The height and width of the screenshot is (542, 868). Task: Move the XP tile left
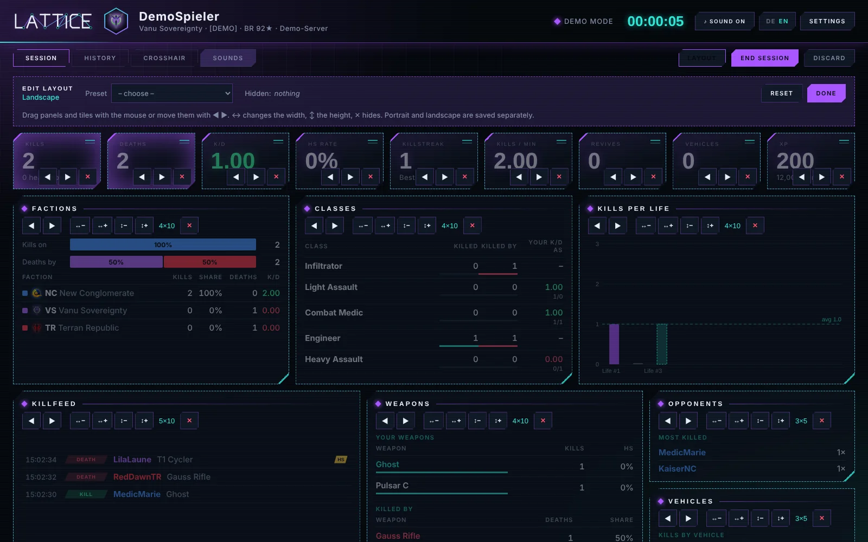pyautogui.click(x=802, y=177)
